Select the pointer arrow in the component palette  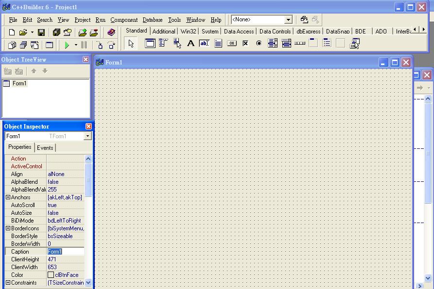(x=131, y=43)
